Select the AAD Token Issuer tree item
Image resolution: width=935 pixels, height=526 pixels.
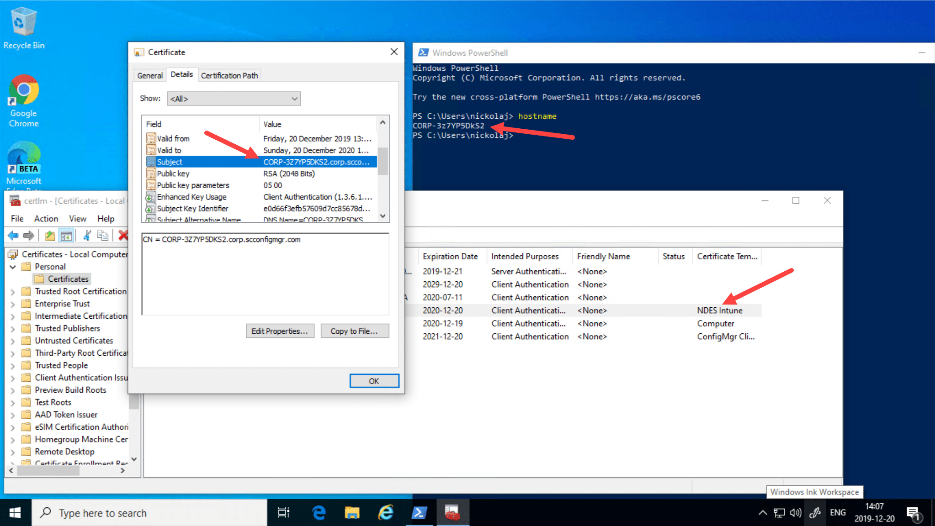[66, 415]
